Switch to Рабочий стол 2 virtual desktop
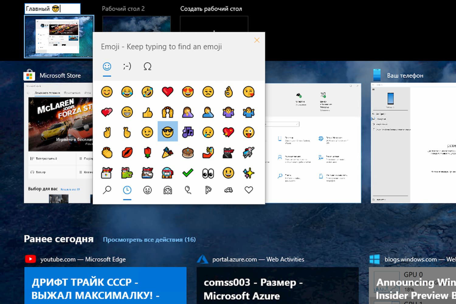Screen dimensions: 456x304 (x=136, y=24)
